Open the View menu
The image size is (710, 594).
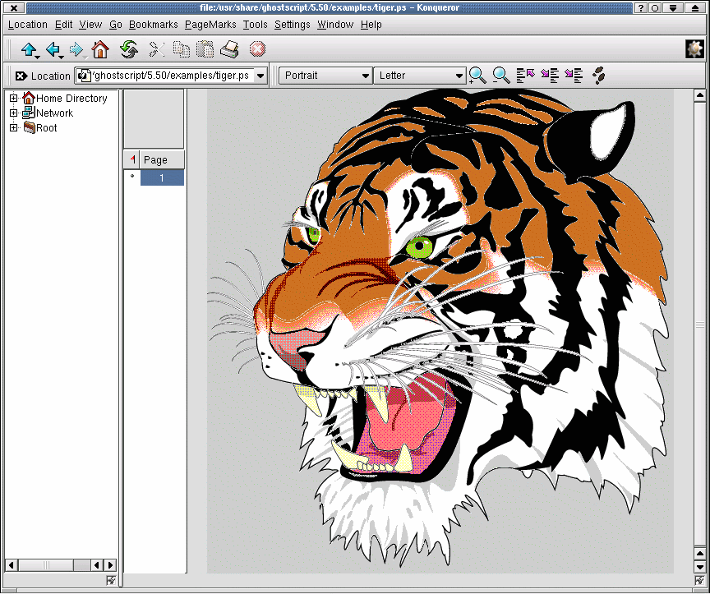(90, 25)
